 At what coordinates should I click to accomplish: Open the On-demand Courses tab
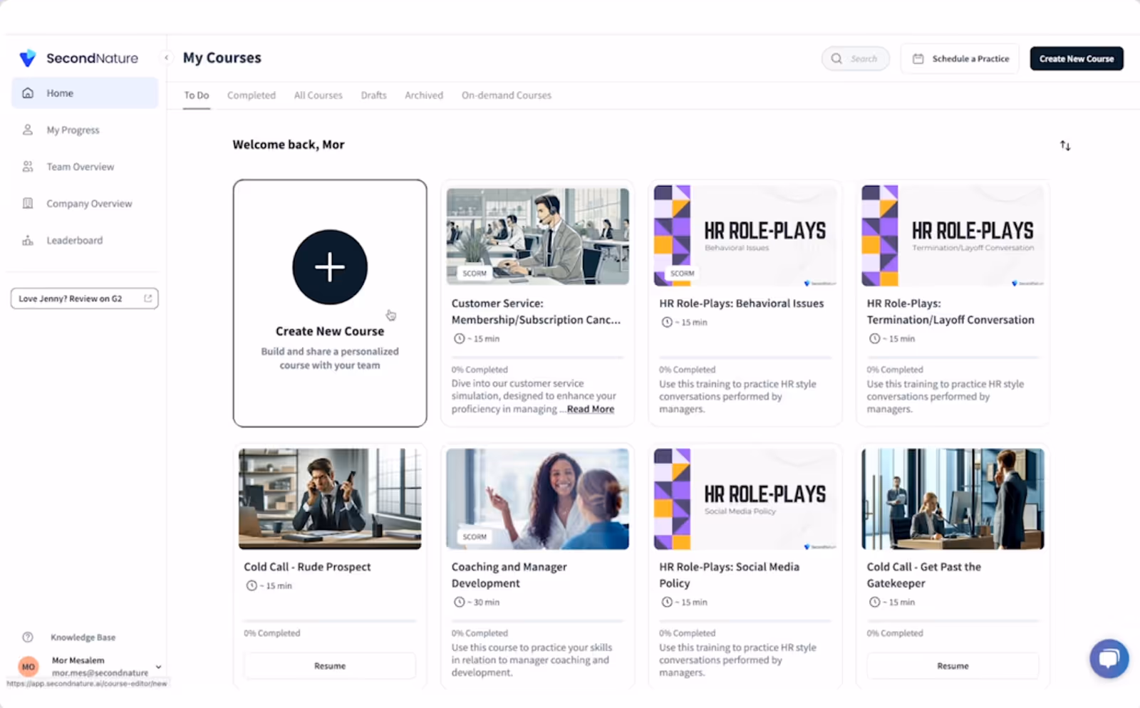pos(507,95)
